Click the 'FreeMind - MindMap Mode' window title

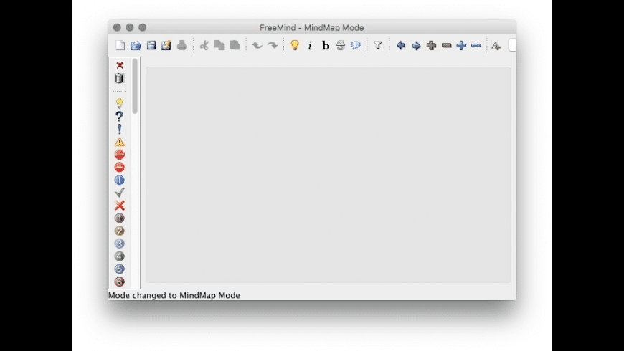311,27
